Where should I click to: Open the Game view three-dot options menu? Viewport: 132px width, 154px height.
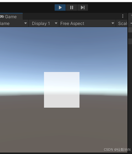(123, 16)
